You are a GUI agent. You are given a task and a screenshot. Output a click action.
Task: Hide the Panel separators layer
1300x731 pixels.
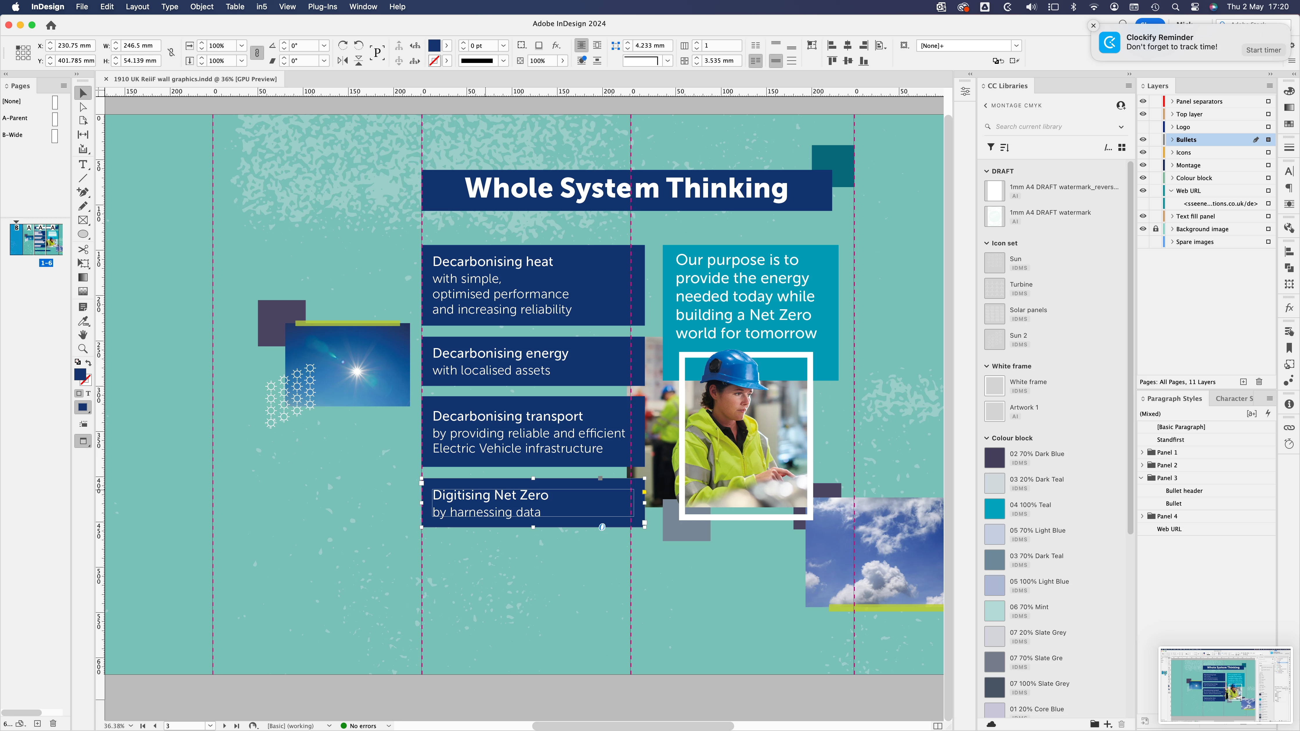click(1143, 101)
